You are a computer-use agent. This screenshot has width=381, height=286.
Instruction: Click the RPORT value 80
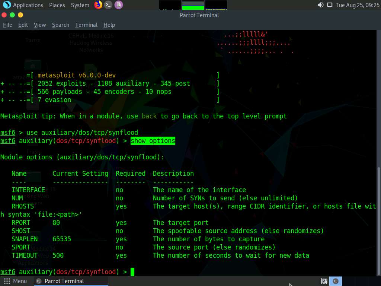pos(56,223)
